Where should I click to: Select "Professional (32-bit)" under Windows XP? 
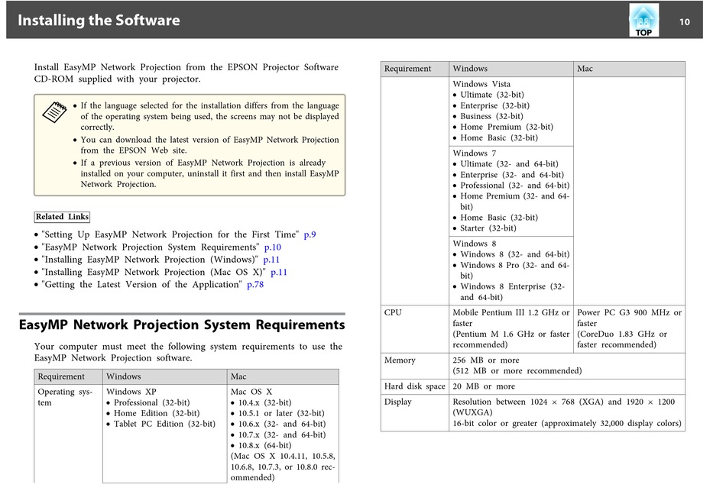tap(152, 402)
